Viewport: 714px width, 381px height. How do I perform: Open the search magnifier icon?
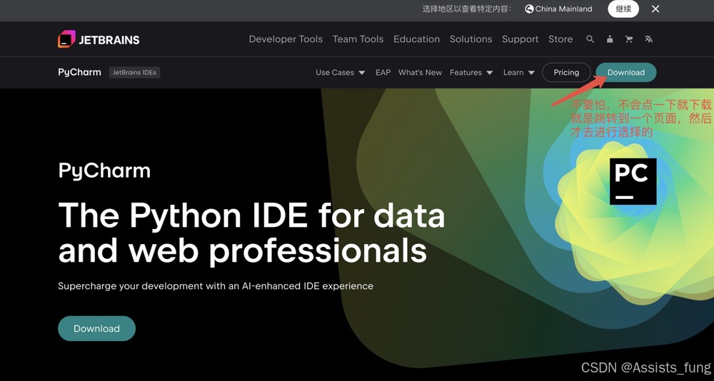click(x=590, y=39)
